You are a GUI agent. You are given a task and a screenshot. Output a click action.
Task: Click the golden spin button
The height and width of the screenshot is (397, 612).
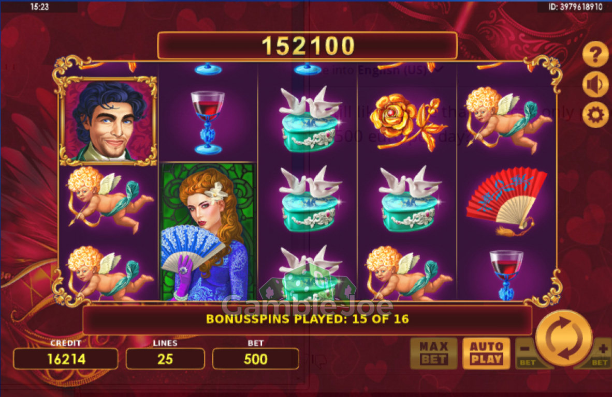pyautogui.click(x=564, y=338)
